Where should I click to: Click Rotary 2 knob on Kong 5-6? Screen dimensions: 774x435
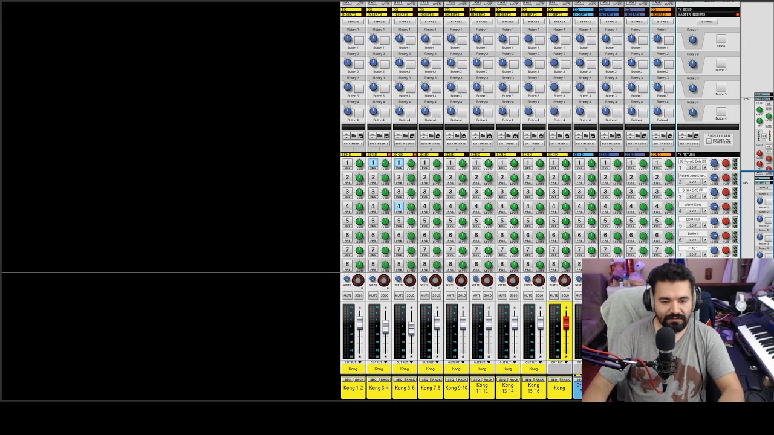(x=399, y=63)
